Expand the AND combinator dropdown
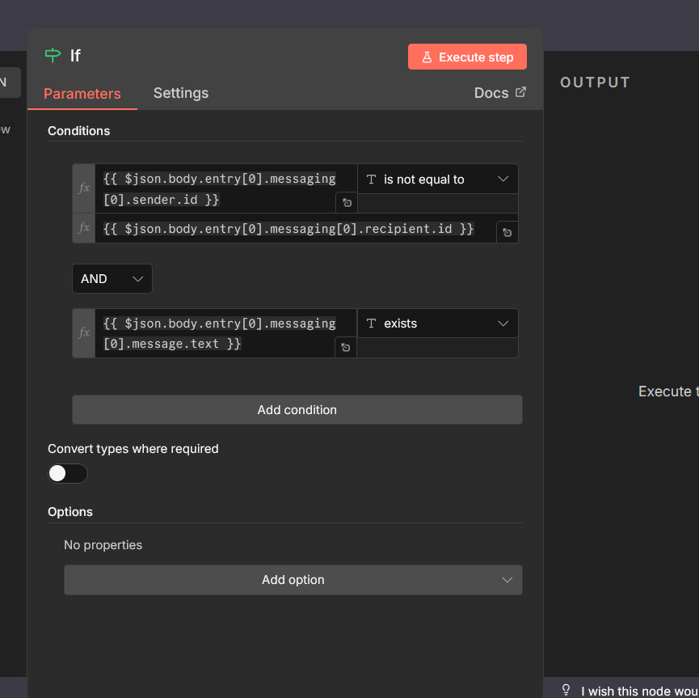Screen dimensions: 699x698 tap(112, 278)
